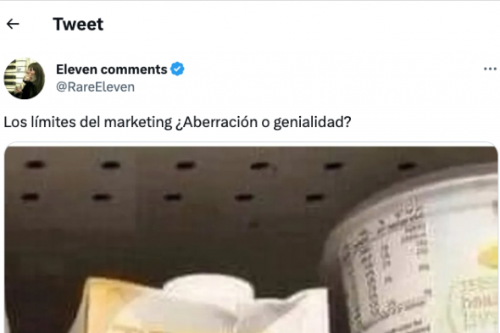Viewport: 500px width, 333px height.
Task: Click the word "¿Aberración" in the tweet
Action: 216,122
